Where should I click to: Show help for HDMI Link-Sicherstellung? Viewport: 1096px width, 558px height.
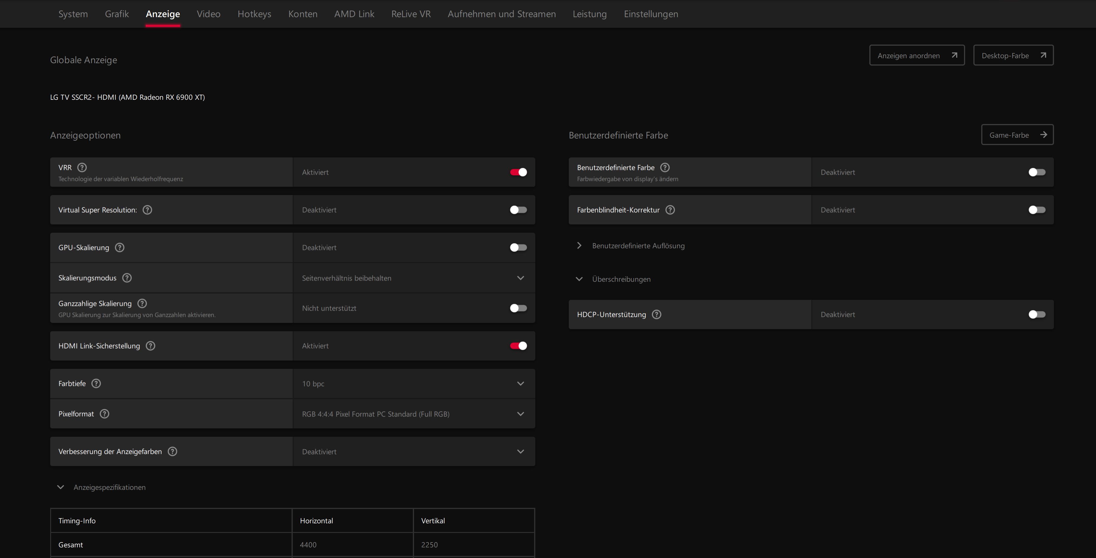150,346
